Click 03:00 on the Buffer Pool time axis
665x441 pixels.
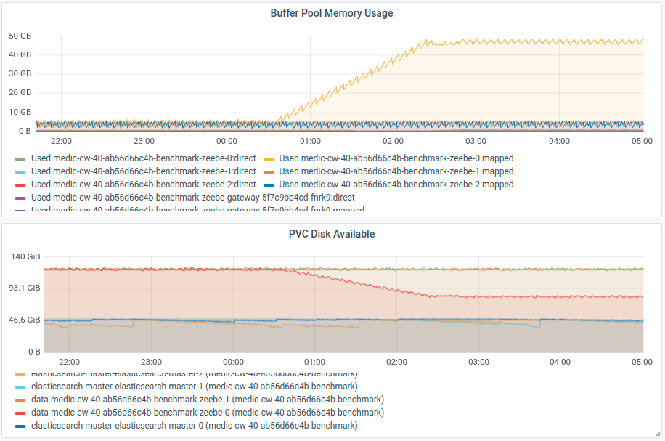coord(476,142)
